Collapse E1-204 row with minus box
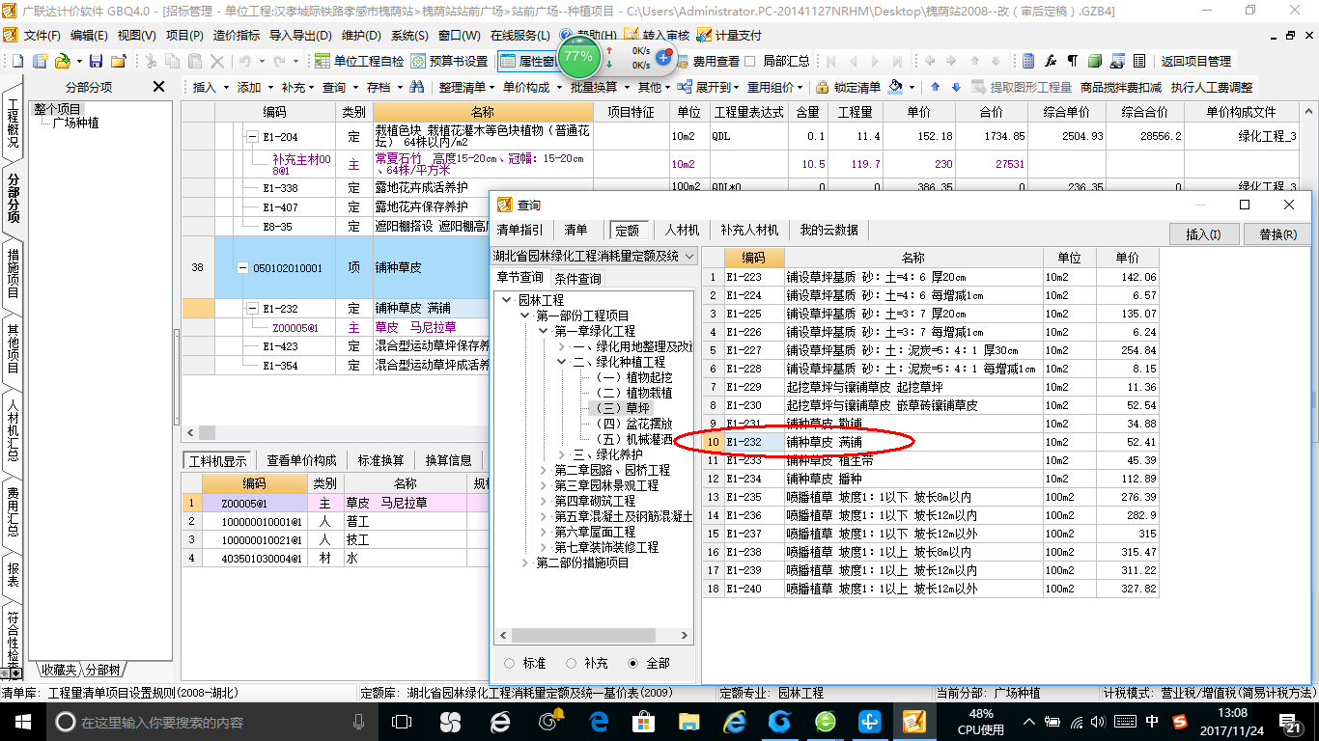Viewport: 1319px width, 741px height. coord(252,137)
